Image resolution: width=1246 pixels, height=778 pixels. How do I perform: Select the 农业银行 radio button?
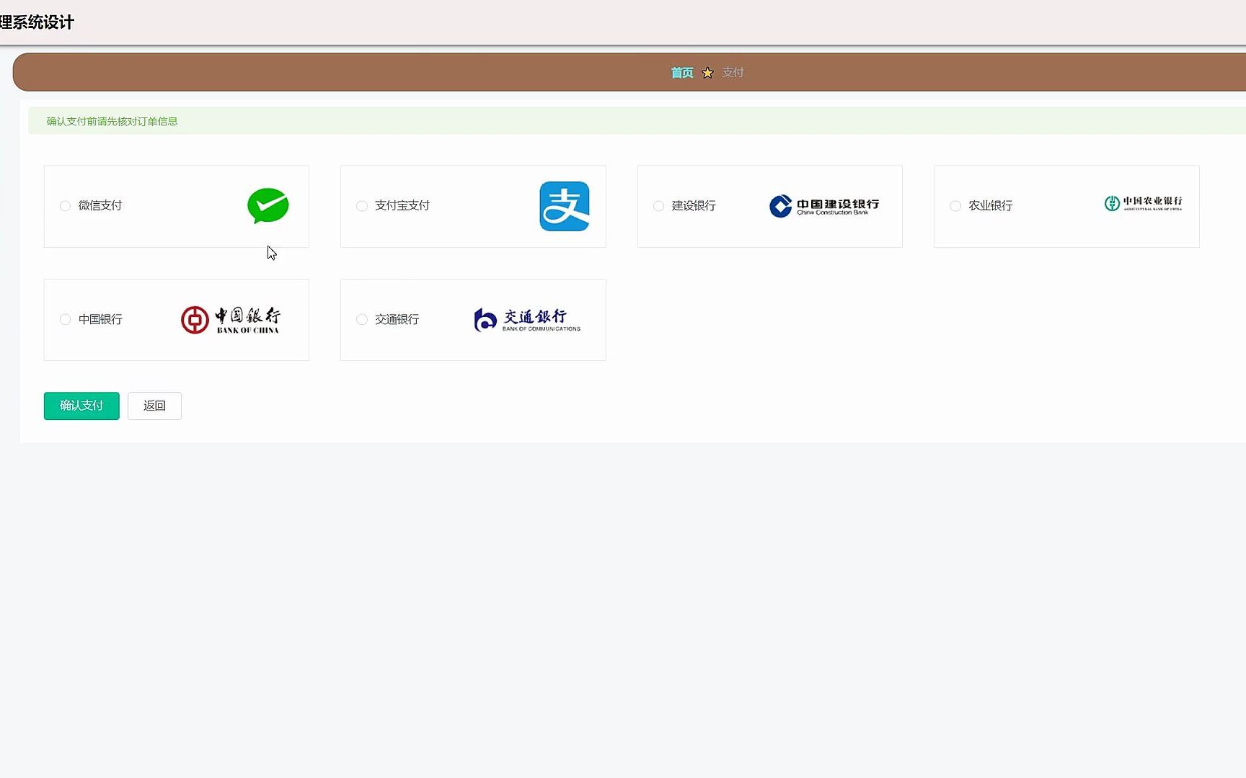(x=955, y=206)
